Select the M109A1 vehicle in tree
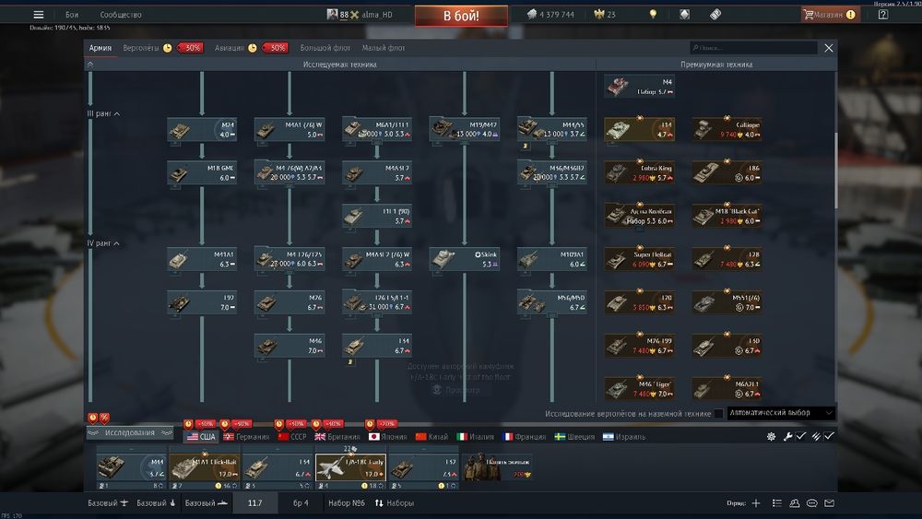922x519 pixels. (x=551, y=259)
